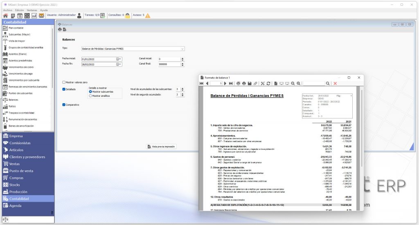The image size is (419, 225).
Task: Open the Tipo balance dropdown
Action: tap(182, 49)
